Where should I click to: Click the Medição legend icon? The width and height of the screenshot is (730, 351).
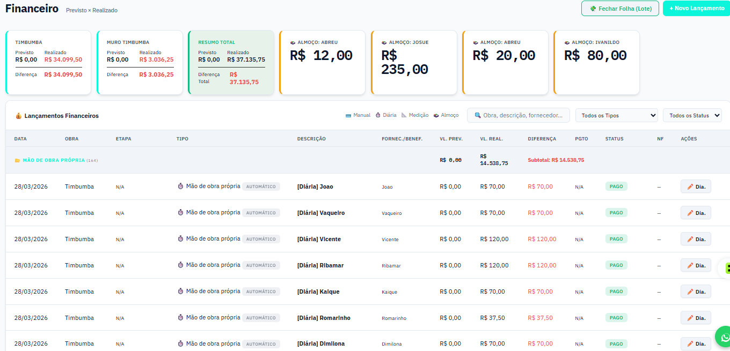point(404,115)
